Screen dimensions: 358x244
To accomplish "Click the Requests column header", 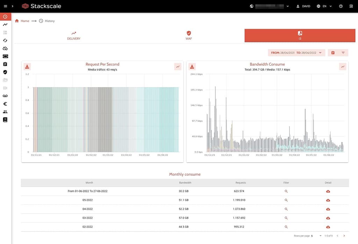I will [x=241, y=182].
